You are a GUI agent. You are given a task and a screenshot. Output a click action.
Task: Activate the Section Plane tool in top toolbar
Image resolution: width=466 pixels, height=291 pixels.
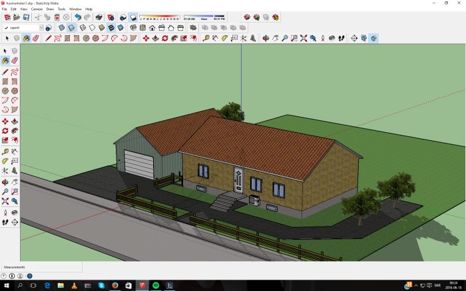tap(354, 39)
